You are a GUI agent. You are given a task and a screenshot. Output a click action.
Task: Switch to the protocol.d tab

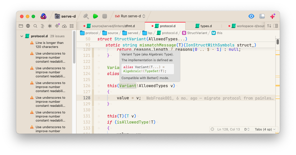(x=165, y=26)
